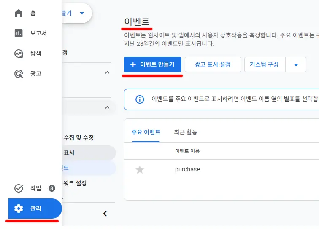Open 관리 in the left navigation
Image resolution: width=319 pixels, height=230 pixels.
click(x=35, y=209)
